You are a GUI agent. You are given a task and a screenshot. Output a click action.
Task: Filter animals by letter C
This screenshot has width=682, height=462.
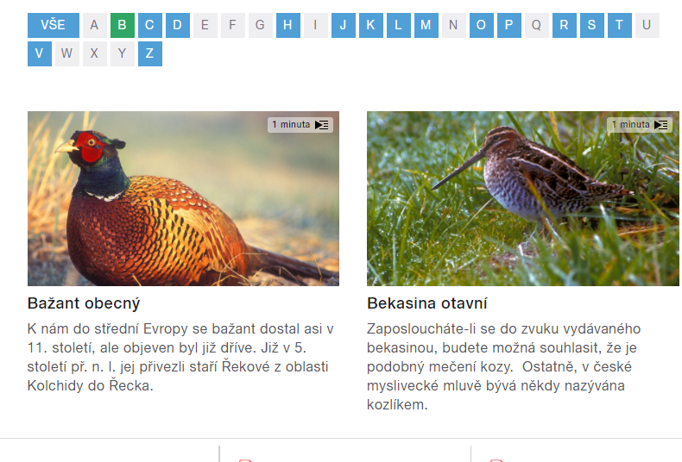click(150, 25)
